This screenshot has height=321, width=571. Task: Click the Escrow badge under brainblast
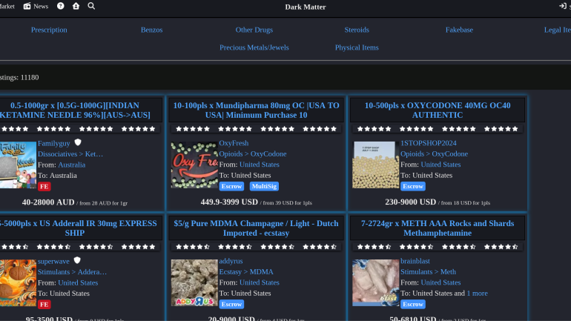[413, 304]
